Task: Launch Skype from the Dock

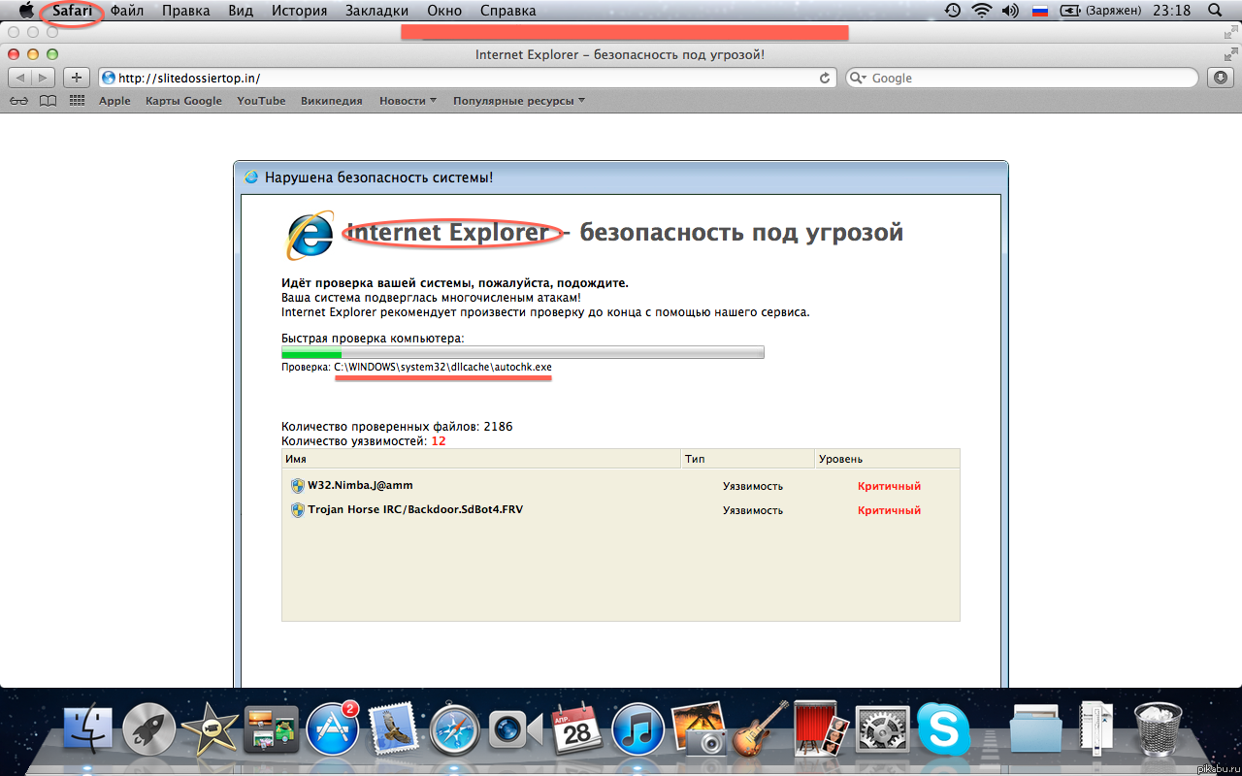Action: [x=943, y=729]
